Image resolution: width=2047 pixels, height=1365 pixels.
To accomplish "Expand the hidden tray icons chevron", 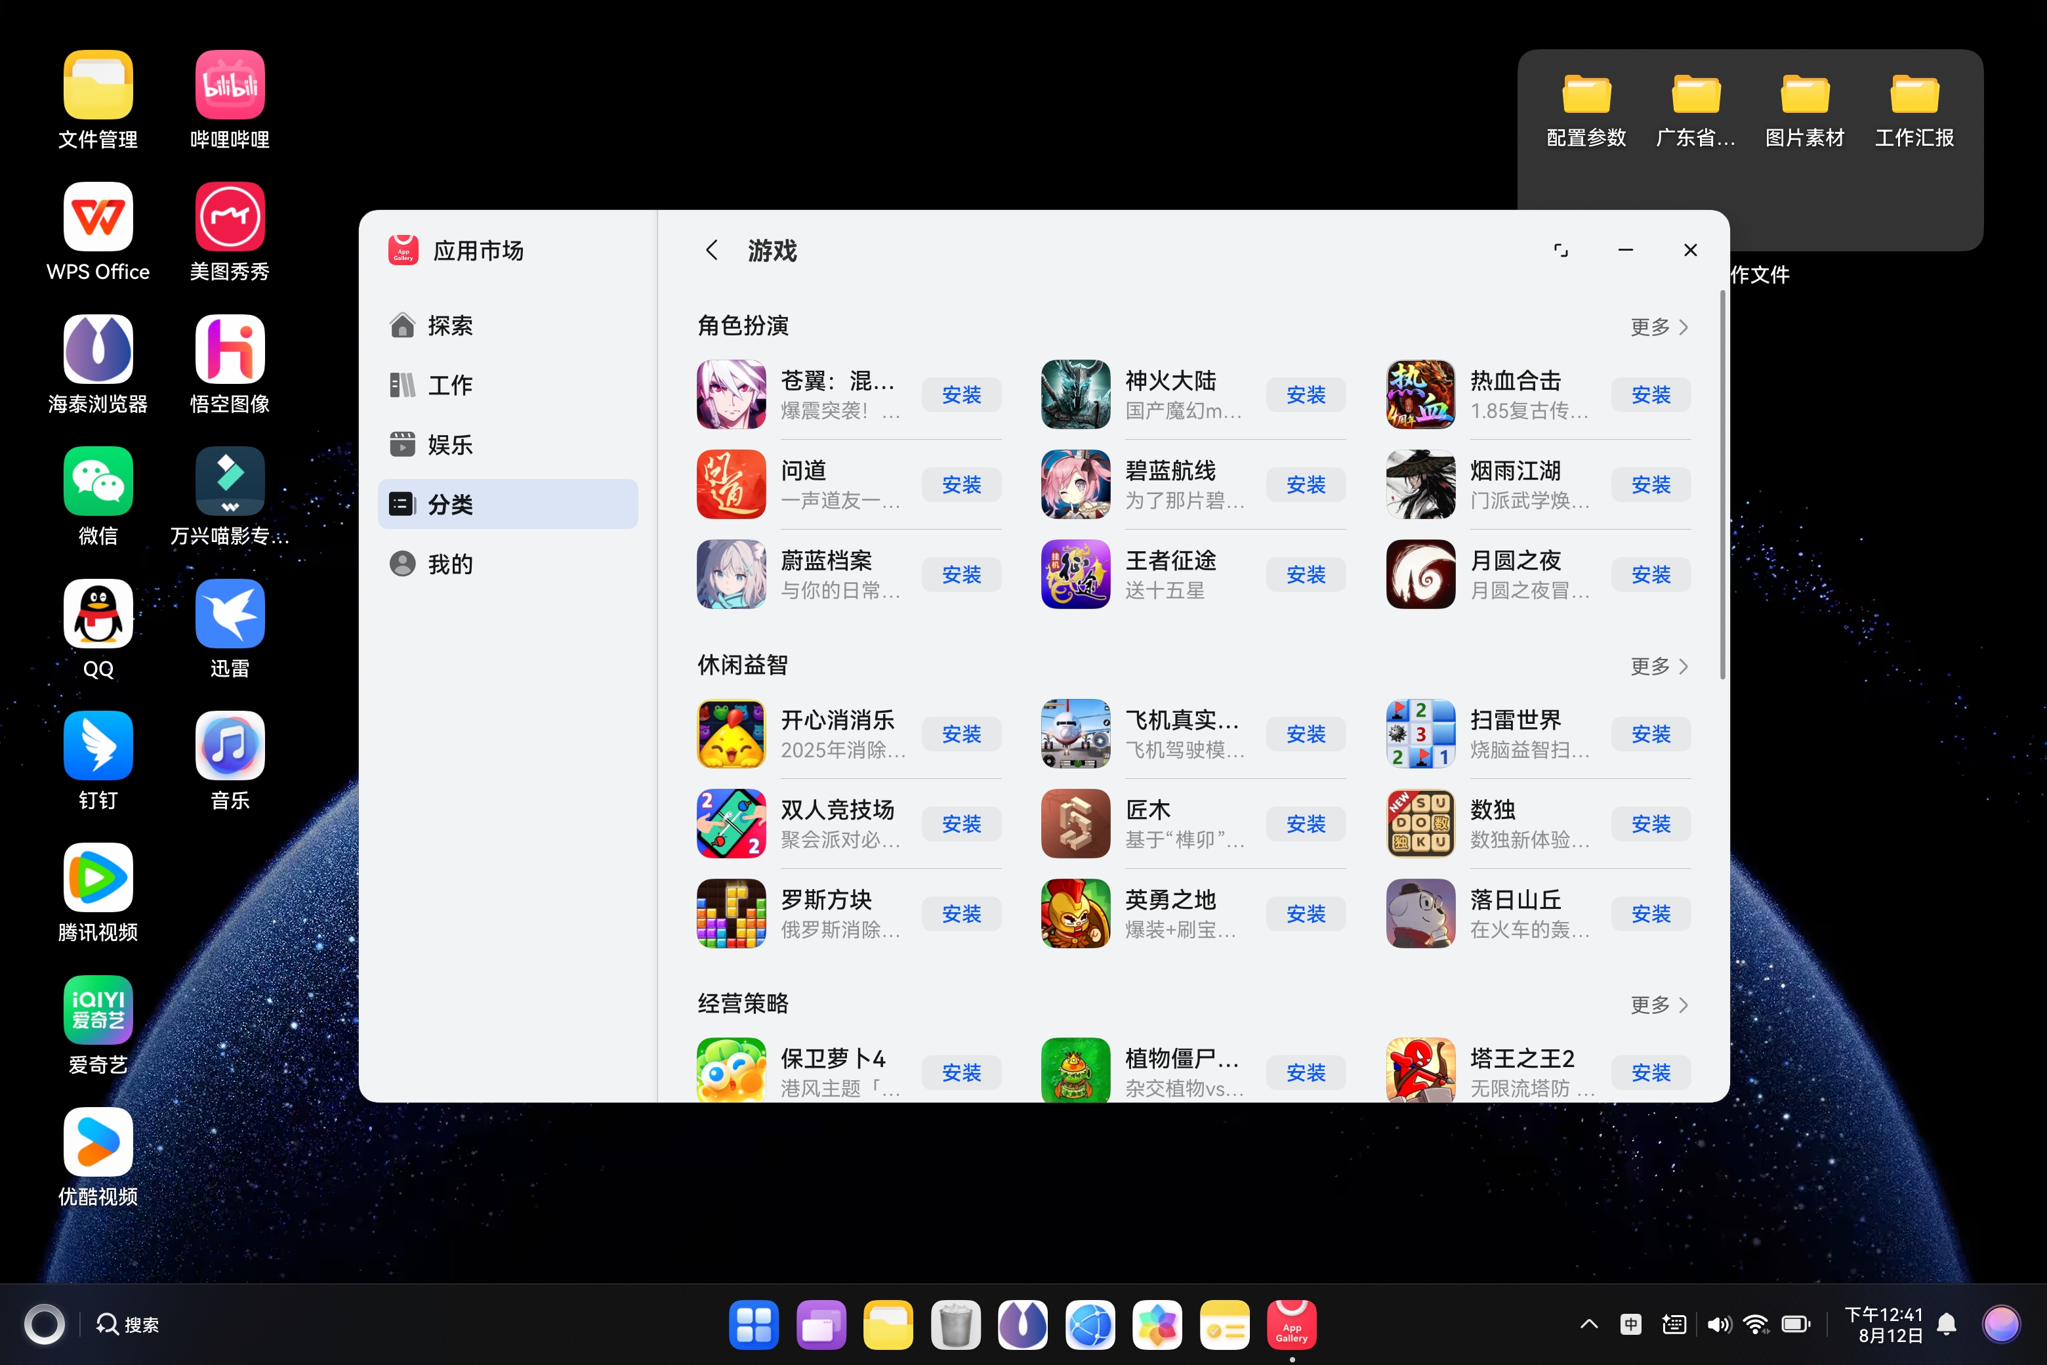I will (x=1588, y=1324).
